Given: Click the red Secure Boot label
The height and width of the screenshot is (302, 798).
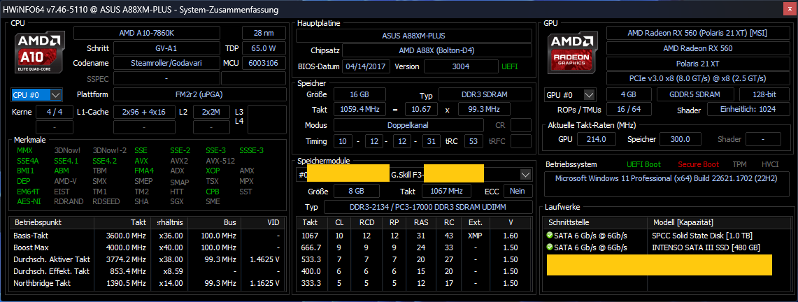Looking at the screenshot, I should (x=698, y=165).
